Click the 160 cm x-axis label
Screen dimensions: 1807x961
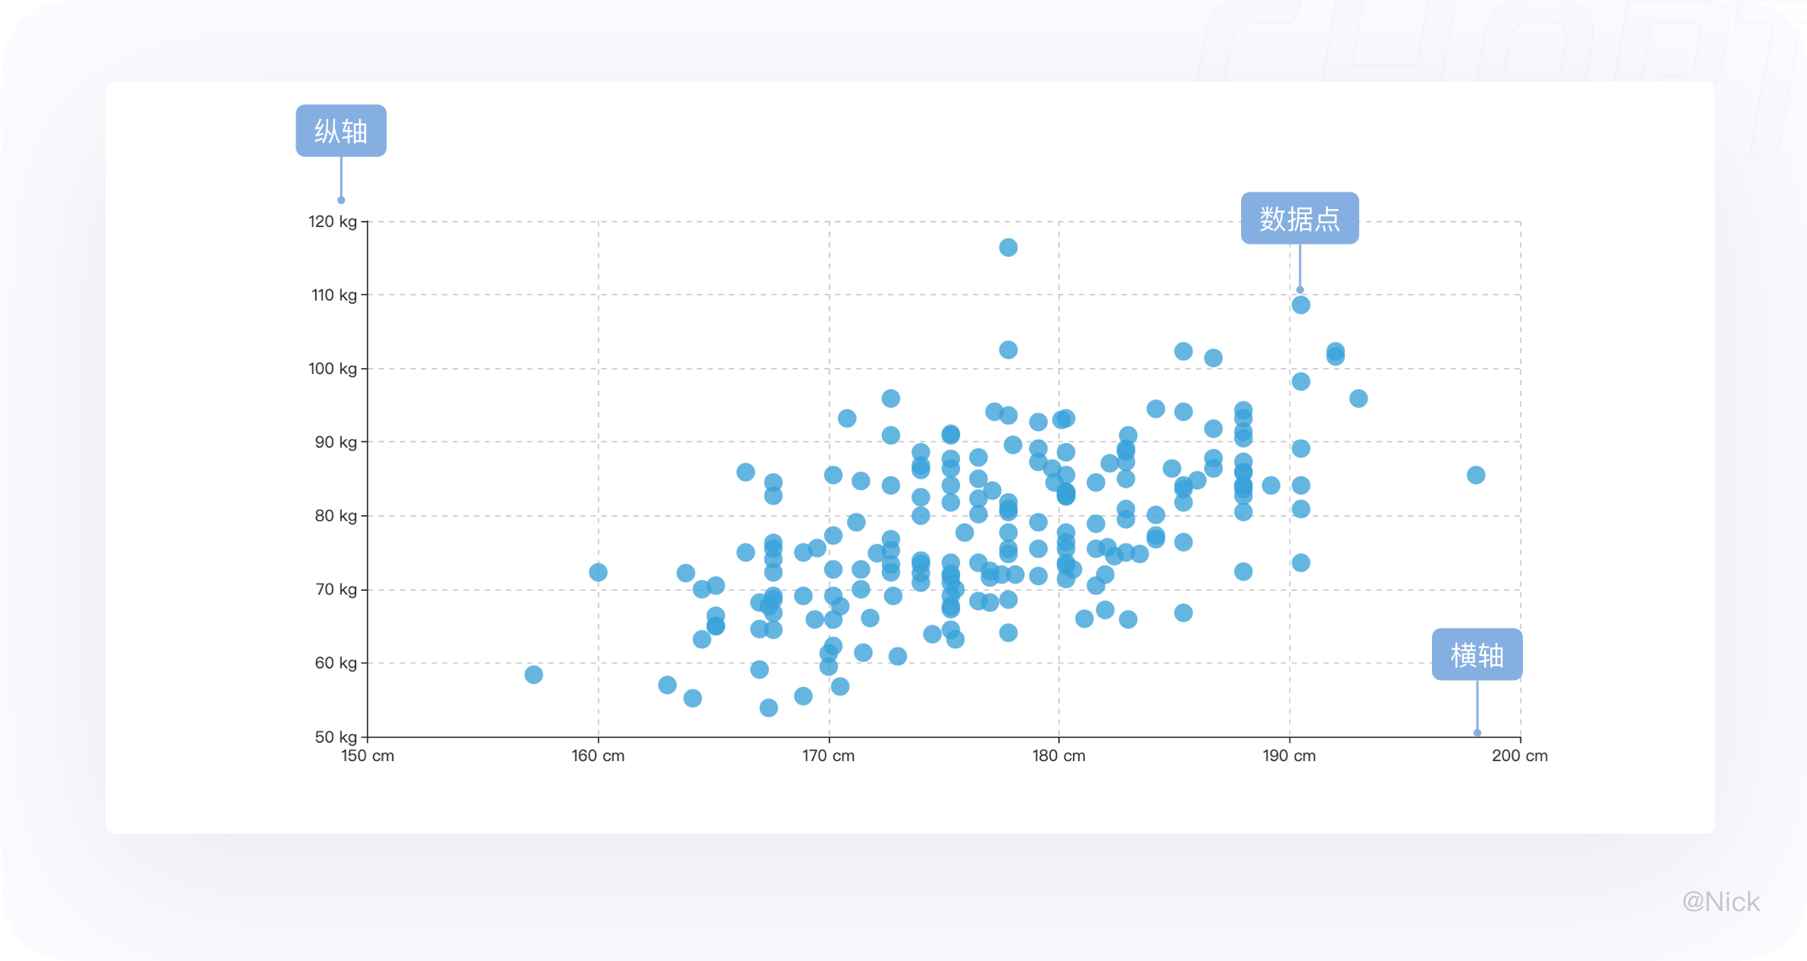pos(598,756)
